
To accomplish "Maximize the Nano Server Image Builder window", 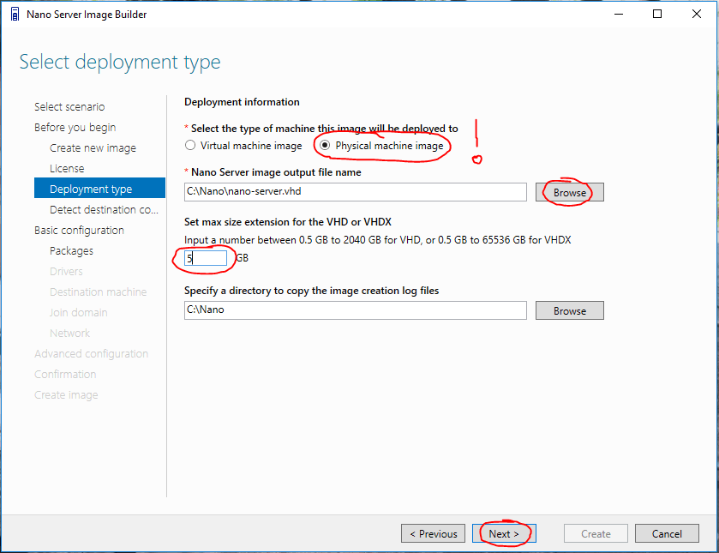I will tap(657, 15).
